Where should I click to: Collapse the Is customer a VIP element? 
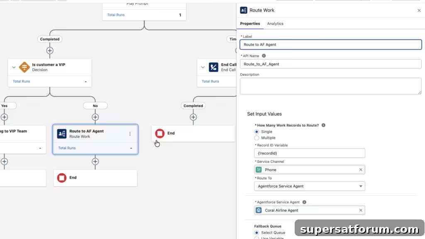click(x=14, y=67)
